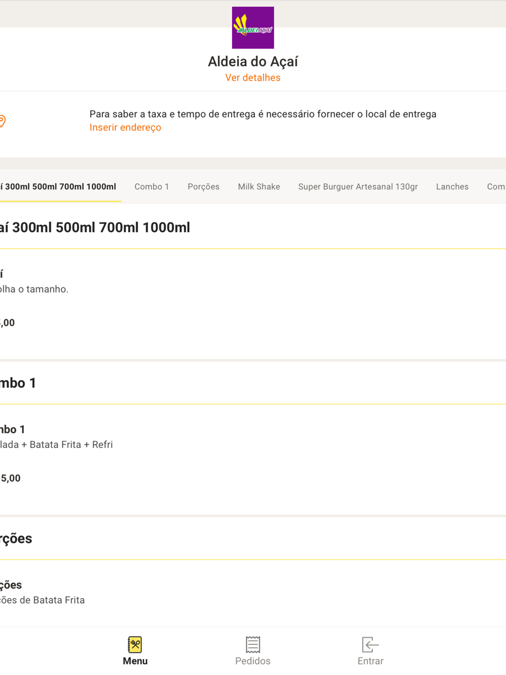The width and height of the screenshot is (506, 675).
Task: Click Inserir endereço link
Action: tap(125, 128)
